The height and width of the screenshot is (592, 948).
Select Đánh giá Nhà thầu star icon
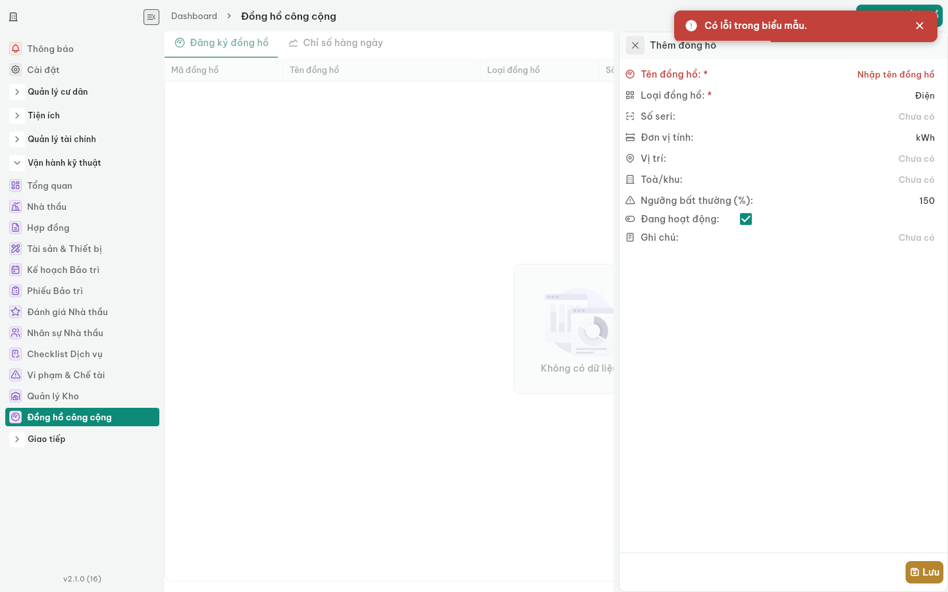16,312
